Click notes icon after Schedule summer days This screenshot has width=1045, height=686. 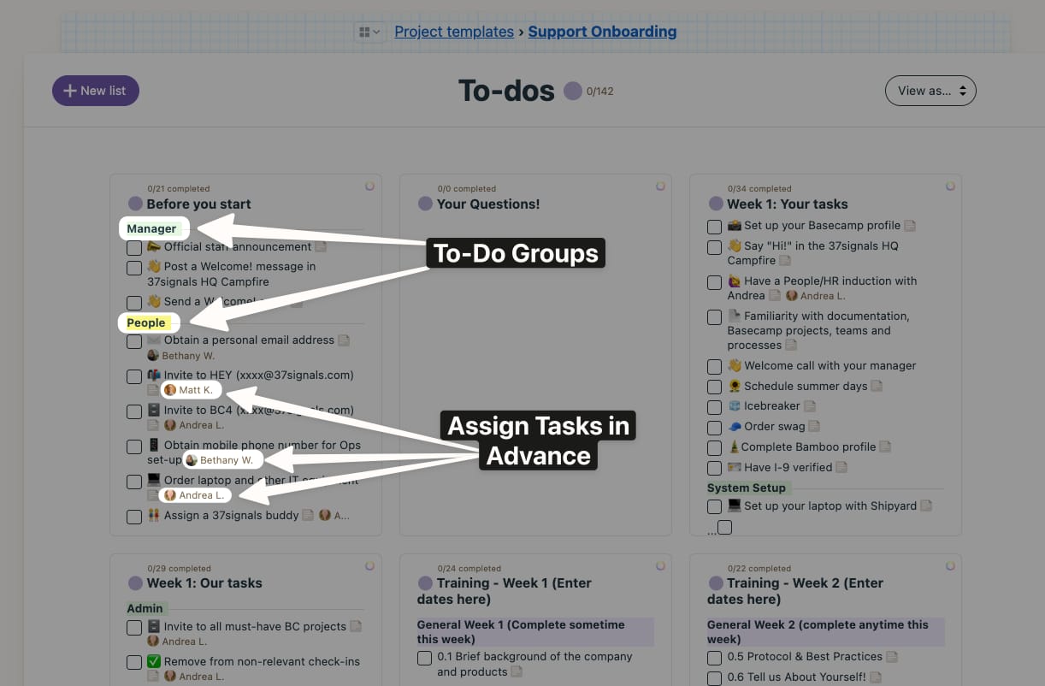coord(877,387)
